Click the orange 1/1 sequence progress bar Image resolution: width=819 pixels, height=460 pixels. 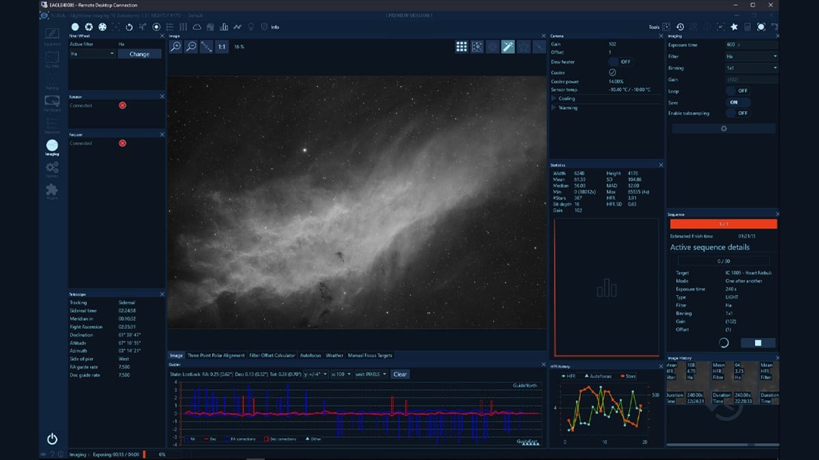click(723, 224)
